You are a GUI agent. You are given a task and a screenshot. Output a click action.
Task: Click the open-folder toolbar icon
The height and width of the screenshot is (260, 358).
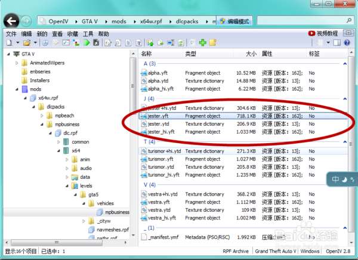[27, 43]
